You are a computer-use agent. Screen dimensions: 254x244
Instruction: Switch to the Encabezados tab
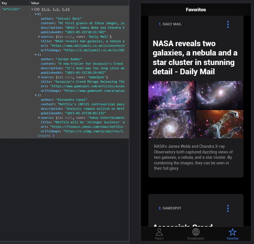(196, 234)
